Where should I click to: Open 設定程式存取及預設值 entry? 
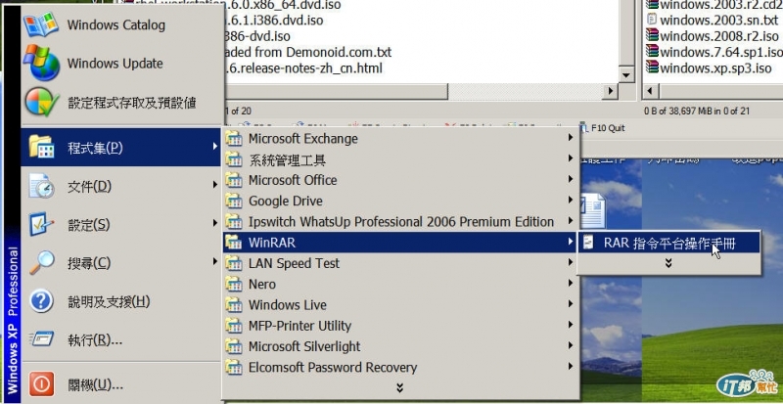[121, 103]
